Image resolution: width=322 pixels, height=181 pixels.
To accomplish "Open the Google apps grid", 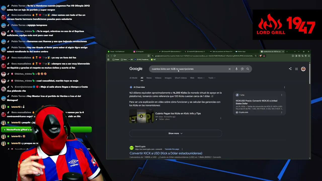I will (297, 69).
